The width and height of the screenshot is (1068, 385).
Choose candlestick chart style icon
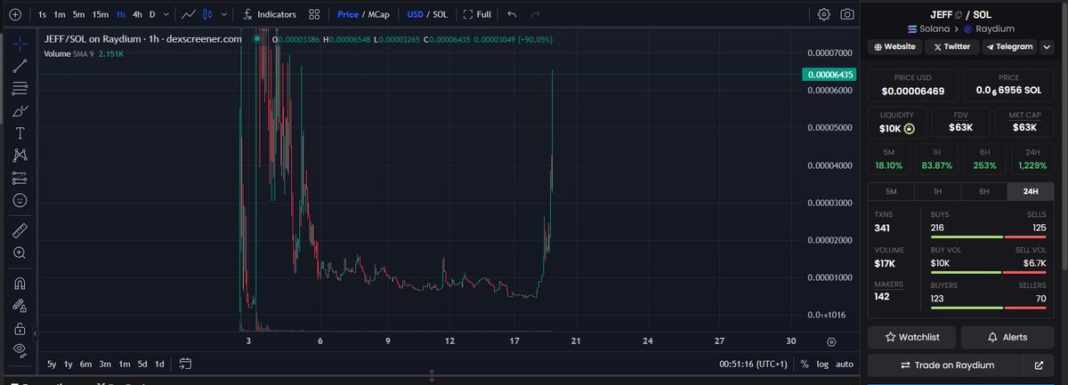point(207,14)
